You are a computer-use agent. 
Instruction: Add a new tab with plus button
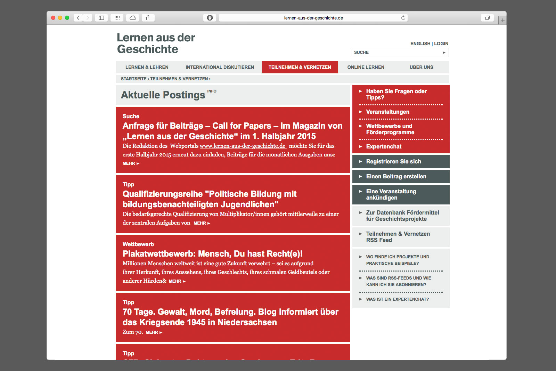[502, 21]
